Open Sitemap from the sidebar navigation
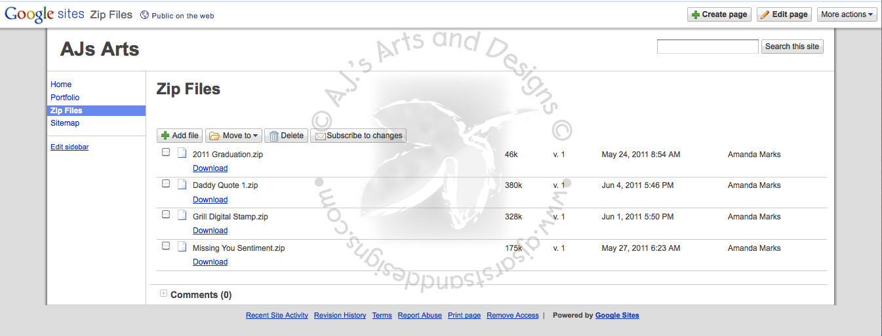 click(65, 123)
